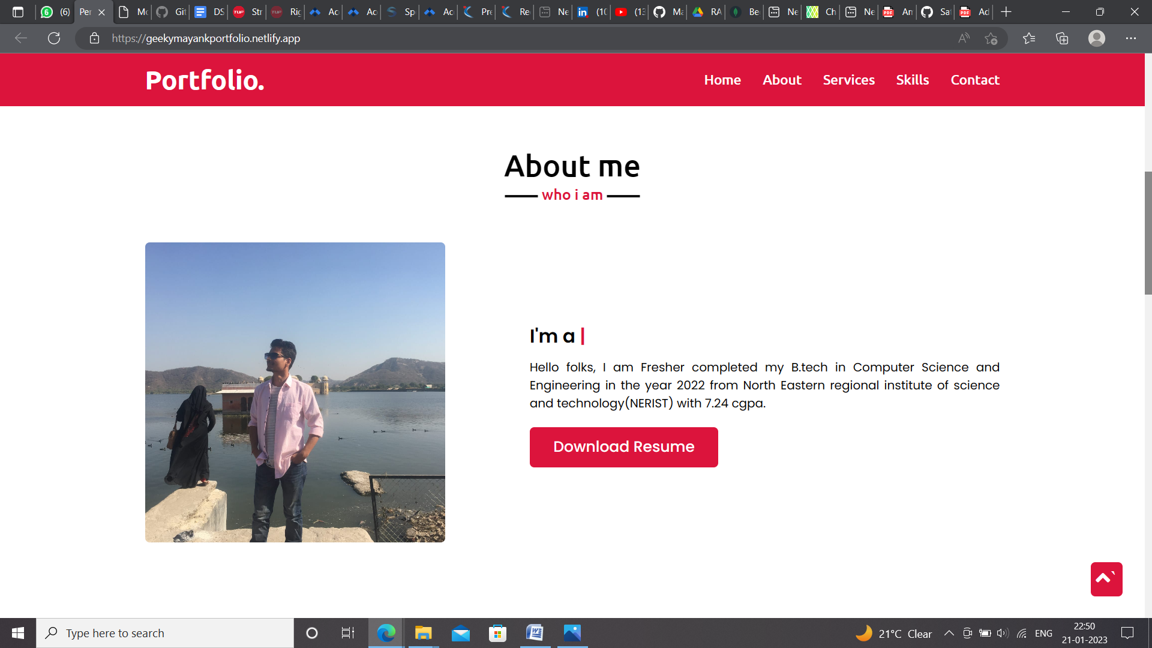Open Task View on the taskbar
Screen dimensions: 1152x648
pos(348,633)
